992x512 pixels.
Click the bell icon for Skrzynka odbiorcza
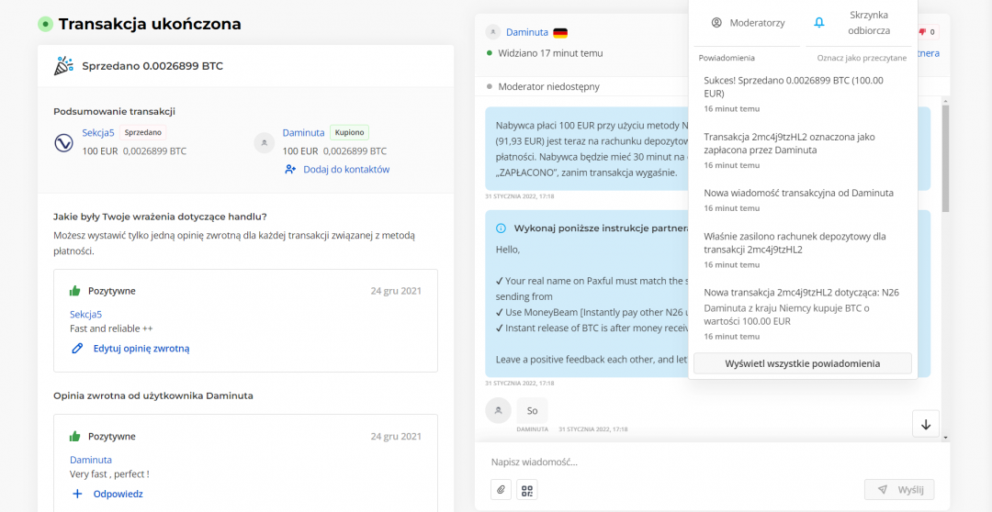tap(819, 23)
